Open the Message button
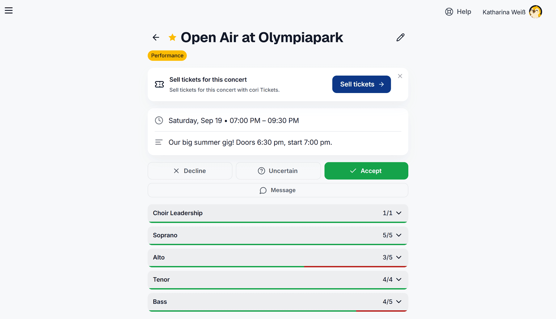 click(x=278, y=190)
